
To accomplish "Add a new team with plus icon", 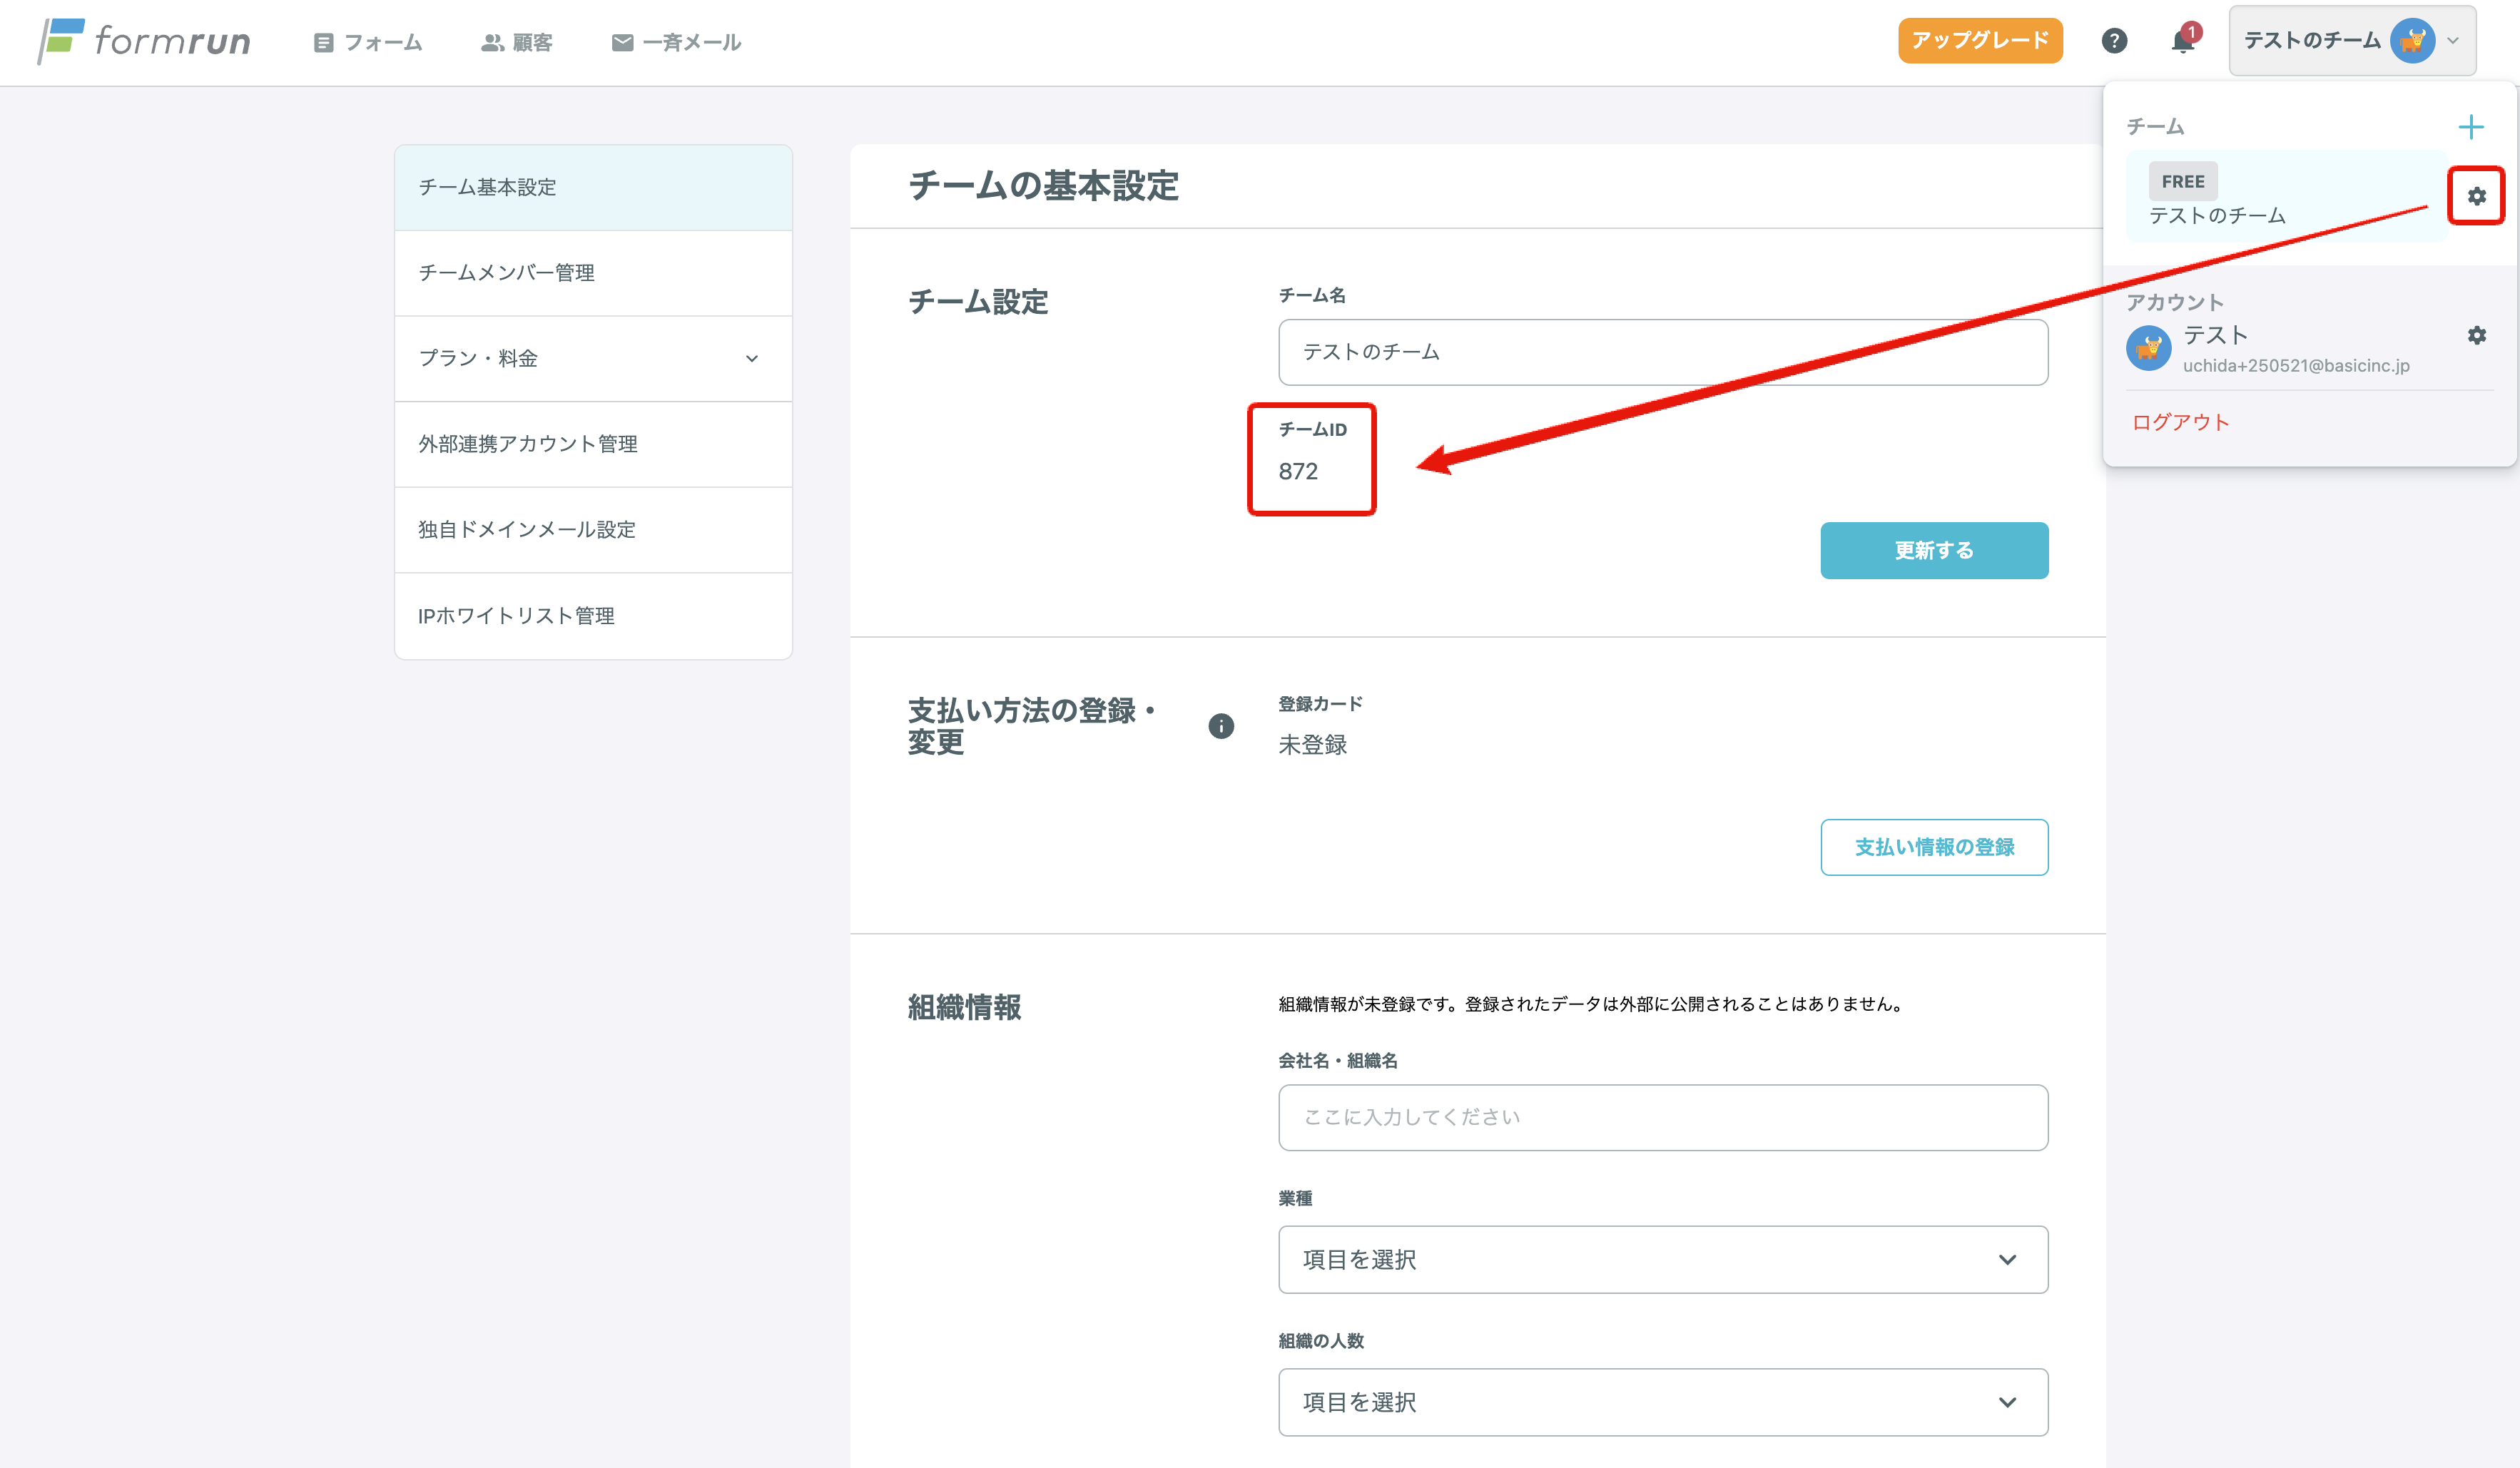I will (2470, 127).
